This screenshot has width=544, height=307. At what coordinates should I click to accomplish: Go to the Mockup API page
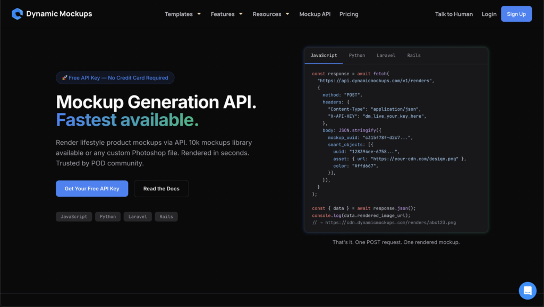[x=314, y=14]
